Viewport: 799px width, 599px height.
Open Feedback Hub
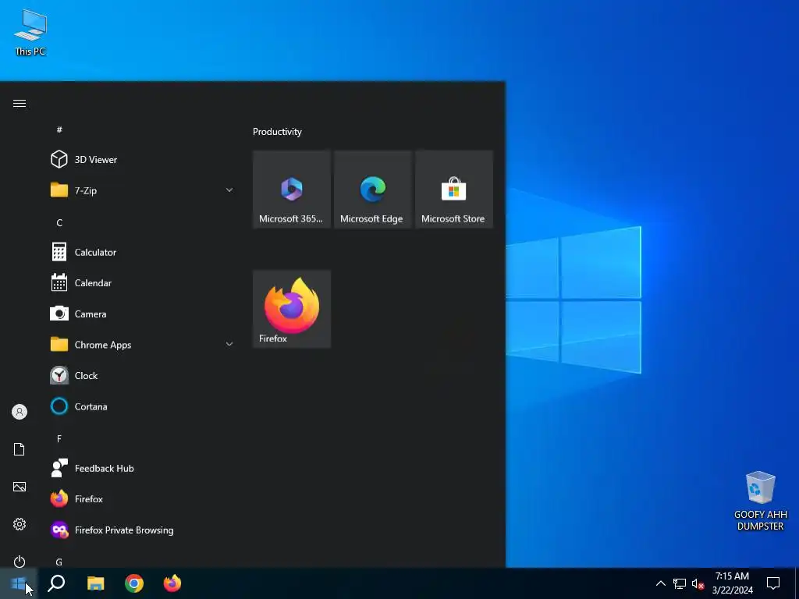tap(142, 469)
